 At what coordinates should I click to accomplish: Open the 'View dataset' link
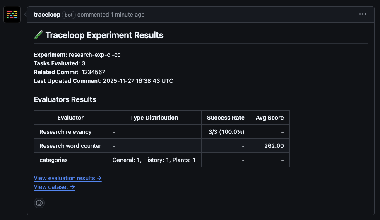point(54,187)
